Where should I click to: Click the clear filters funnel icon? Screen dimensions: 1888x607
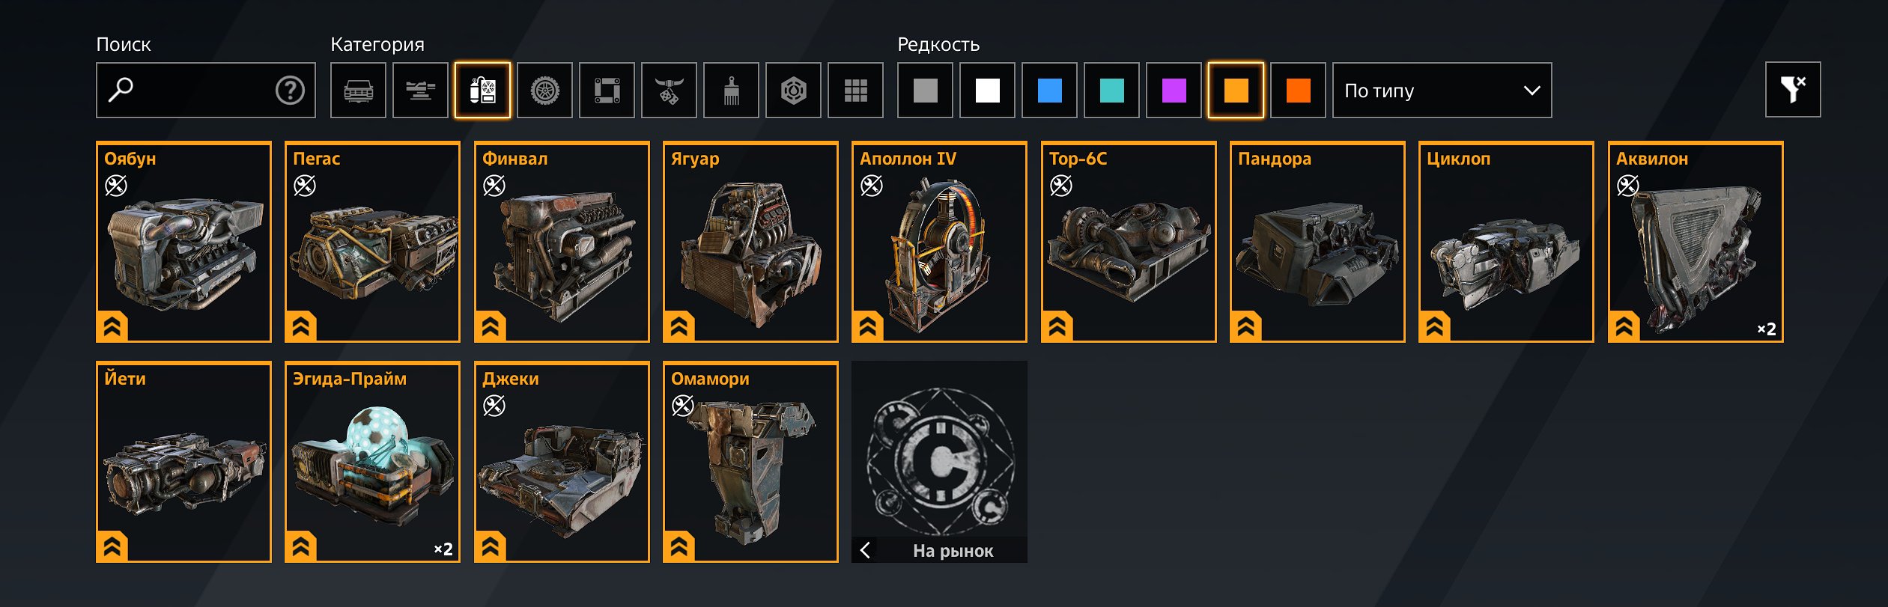[x=1793, y=90]
